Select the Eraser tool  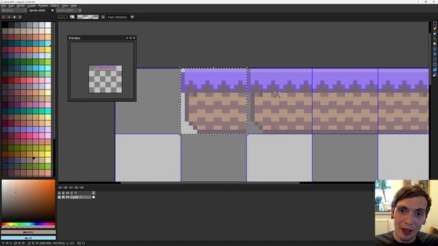[435, 33]
